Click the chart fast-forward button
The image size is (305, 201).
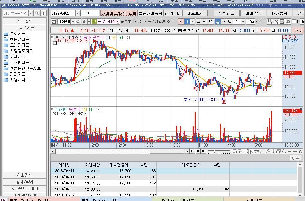203,151
